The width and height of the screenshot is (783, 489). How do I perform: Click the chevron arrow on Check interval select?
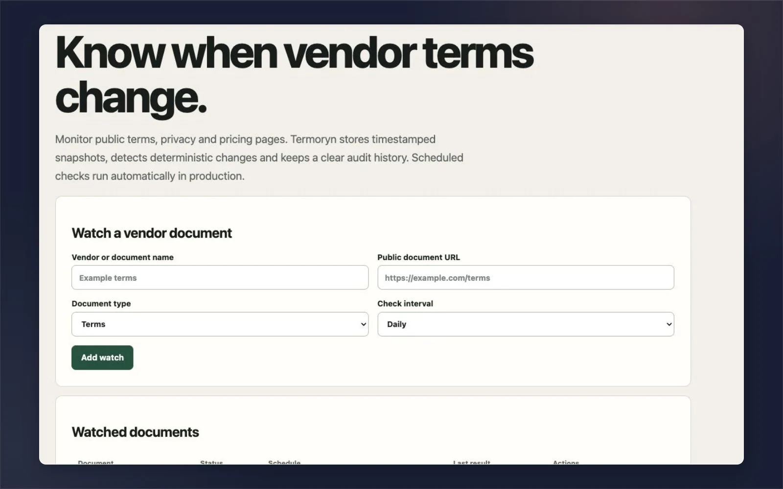669,324
